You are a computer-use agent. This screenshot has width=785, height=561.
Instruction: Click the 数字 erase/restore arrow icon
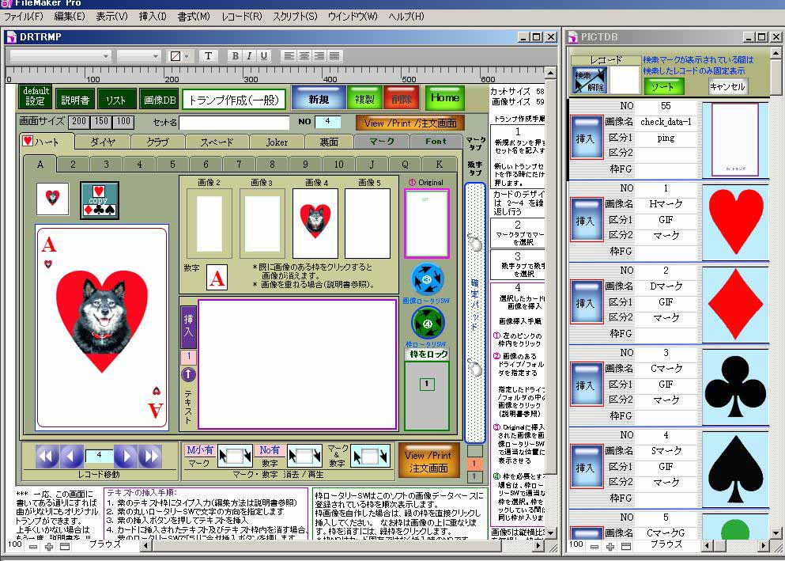click(x=304, y=457)
